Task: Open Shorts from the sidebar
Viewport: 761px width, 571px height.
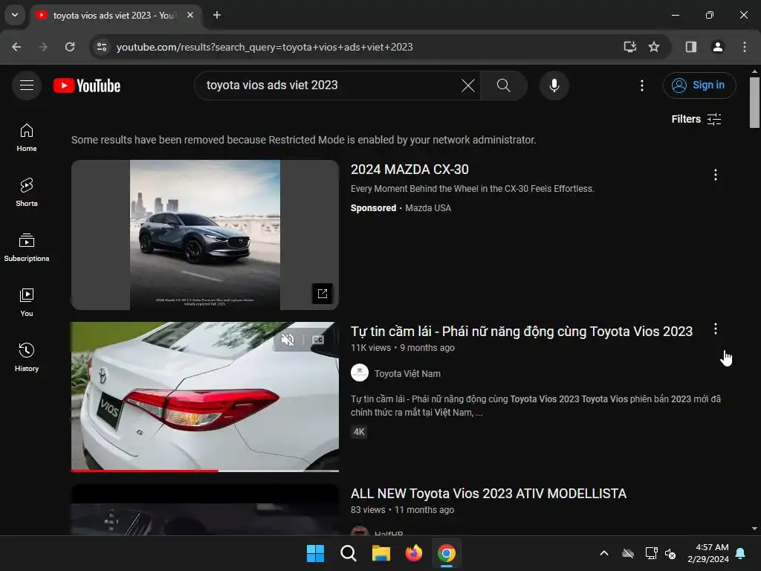Action: (27, 193)
